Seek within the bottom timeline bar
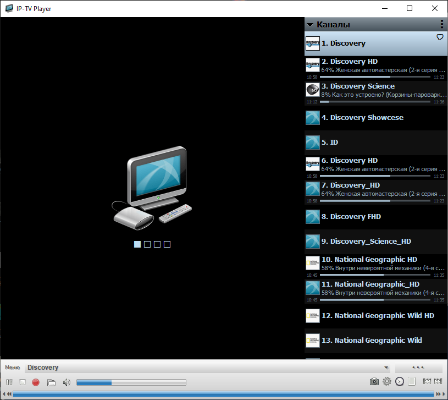The image size is (448, 400). (x=223, y=394)
